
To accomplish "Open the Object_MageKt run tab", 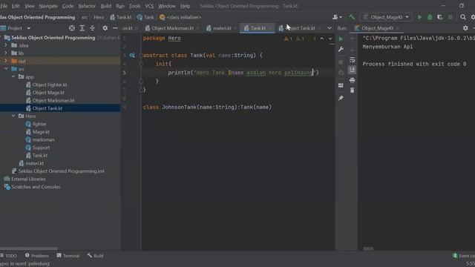I will pos(377,28).
